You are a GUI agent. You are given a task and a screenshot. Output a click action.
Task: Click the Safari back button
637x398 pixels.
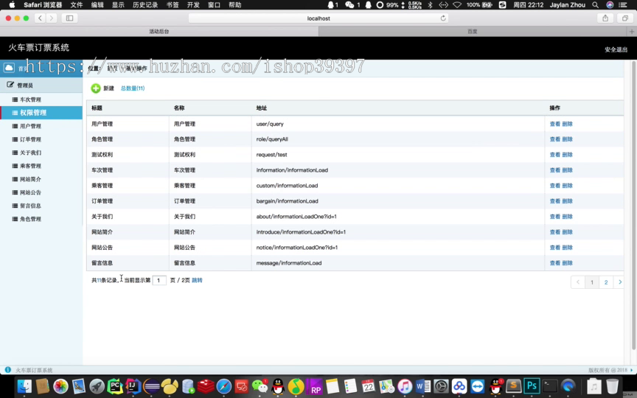[x=40, y=18]
